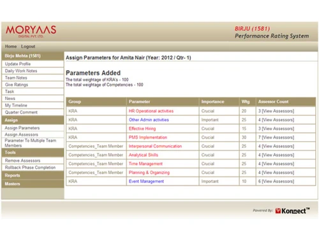Screen dimensions: 319x239
Task: Click Important in Other Admin activities row
Action: pyautogui.click(x=210, y=120)
